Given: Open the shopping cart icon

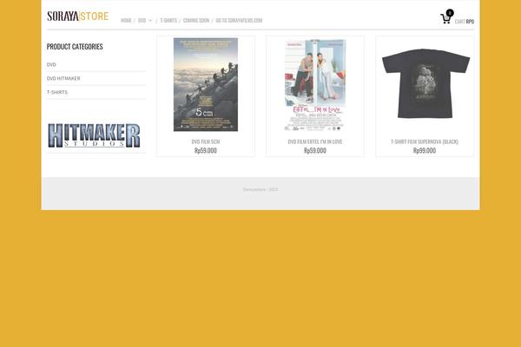Looking at the screenshot, I should [x=446, y=18].
